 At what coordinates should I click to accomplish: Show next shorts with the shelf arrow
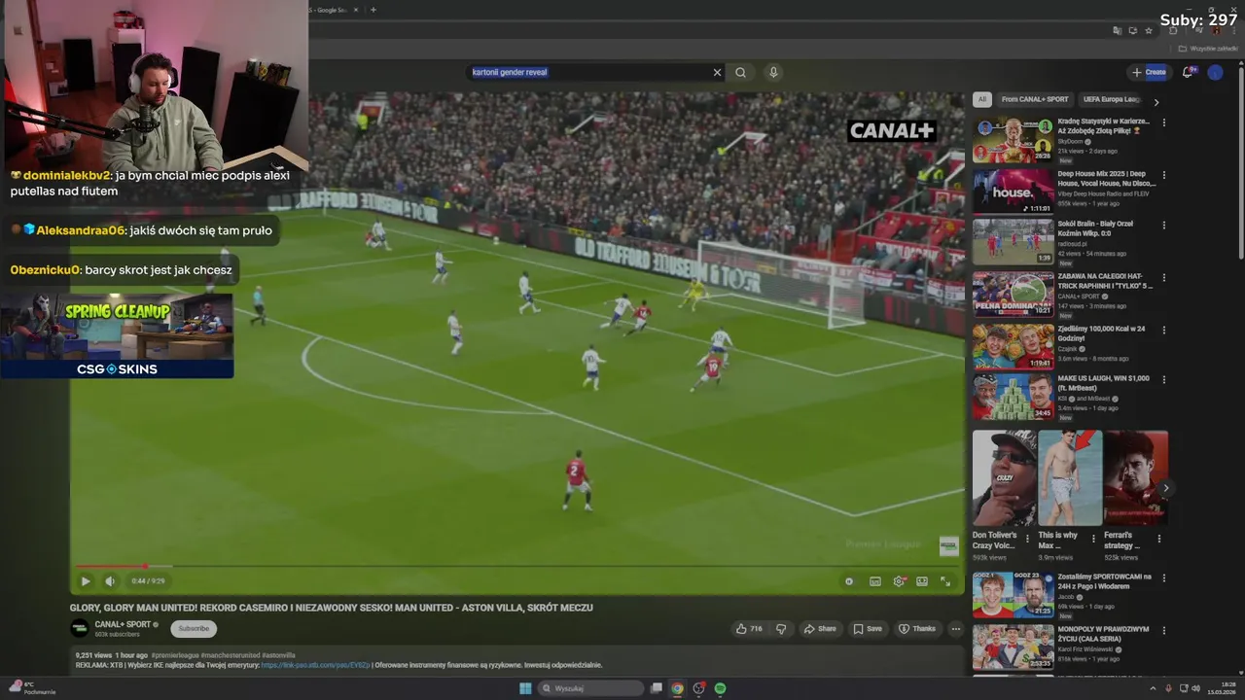1165,488
